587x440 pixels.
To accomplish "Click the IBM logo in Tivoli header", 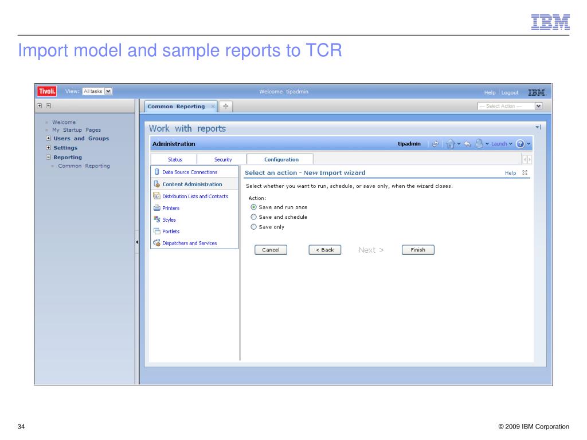I will pyautogui.click(x=537, y=92).
